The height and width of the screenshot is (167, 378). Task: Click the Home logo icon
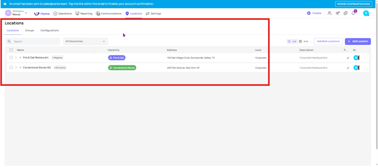pos(37,14)
